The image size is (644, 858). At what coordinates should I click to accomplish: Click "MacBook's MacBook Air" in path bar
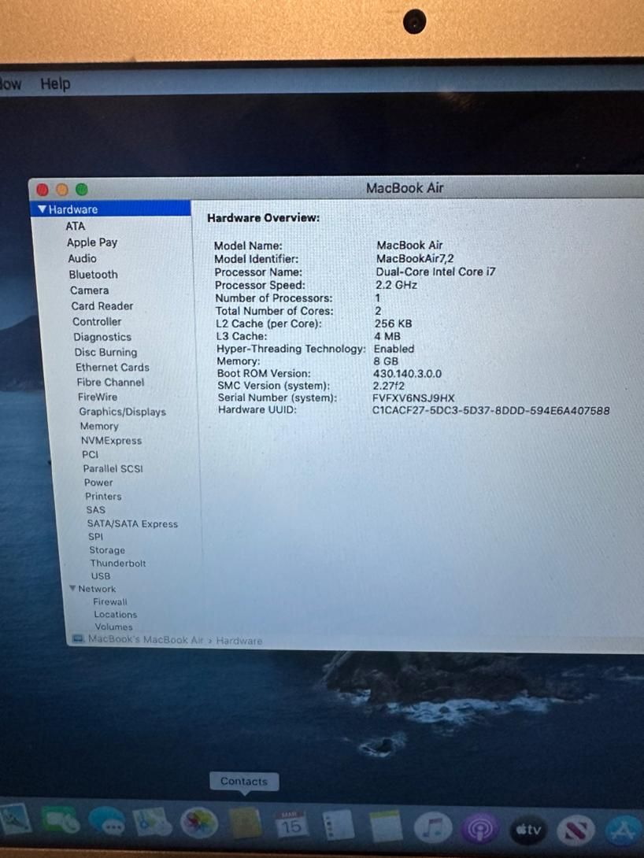tap(146, 639)
